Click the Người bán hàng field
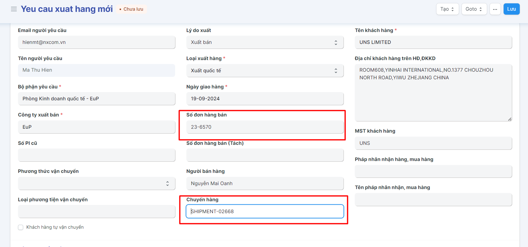This screenshot has height=247, width=528. click(x=264, y=184)
